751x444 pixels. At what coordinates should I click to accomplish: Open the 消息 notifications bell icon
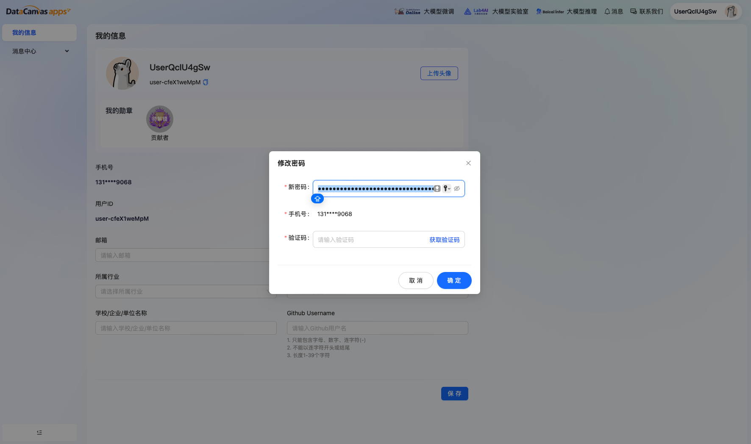pyautogui.click(x=608, y=11)
